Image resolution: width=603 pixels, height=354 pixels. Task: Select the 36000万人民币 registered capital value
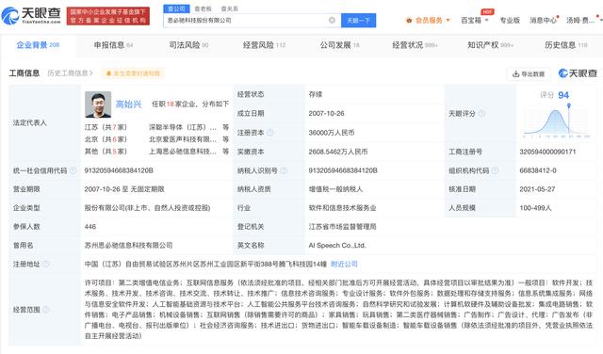331,133
